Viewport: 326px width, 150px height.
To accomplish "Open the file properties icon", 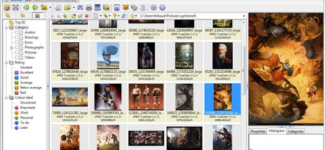I will [58, 8].
